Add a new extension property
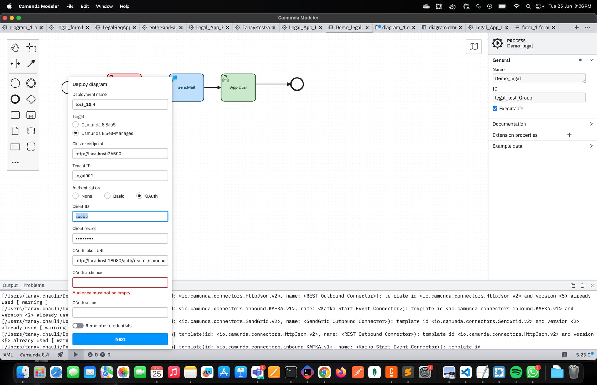 pyautogui.click(x=569, y=135)
